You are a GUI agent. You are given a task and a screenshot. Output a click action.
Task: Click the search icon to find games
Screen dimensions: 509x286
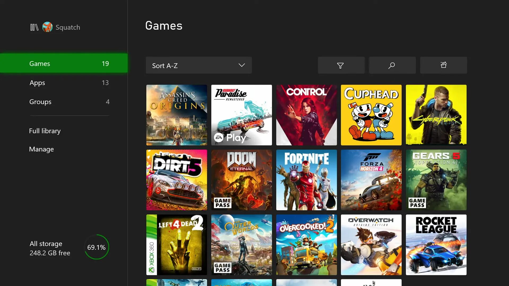pyautogui.click(x=392, y=65)
